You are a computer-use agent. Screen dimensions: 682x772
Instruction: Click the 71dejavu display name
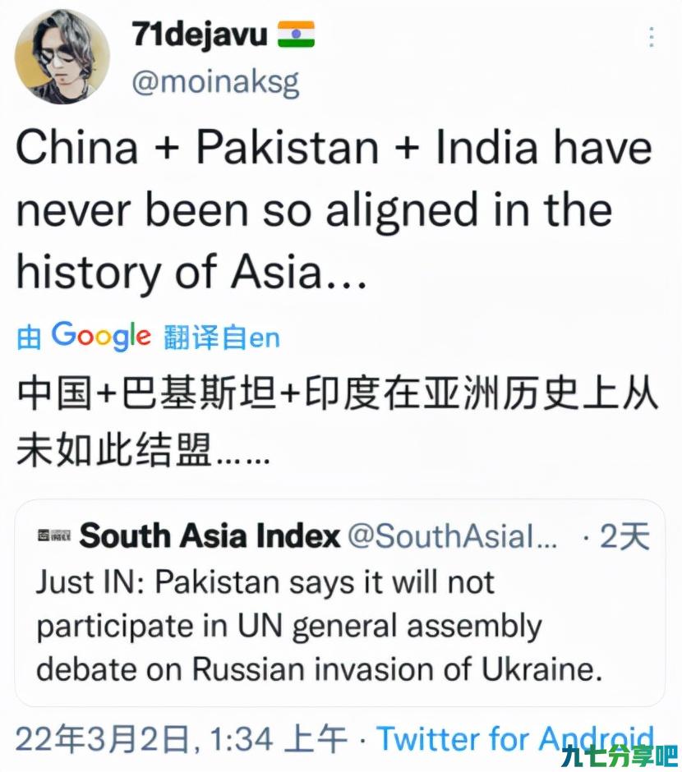(x=200, y=34)
